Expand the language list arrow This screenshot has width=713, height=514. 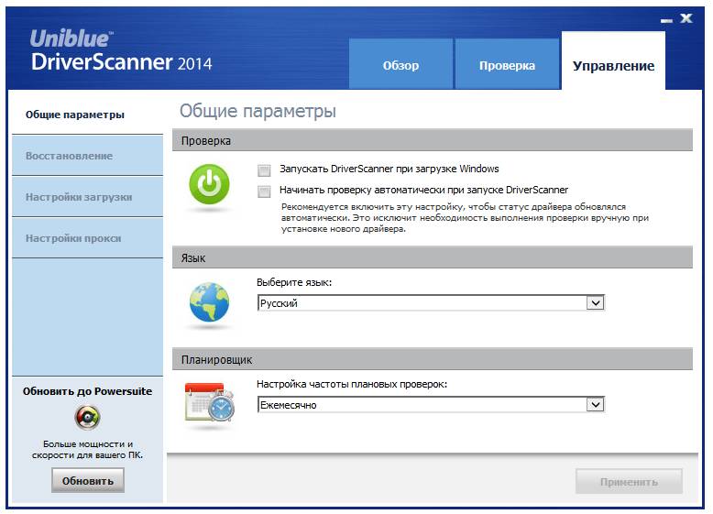point(595,303)
